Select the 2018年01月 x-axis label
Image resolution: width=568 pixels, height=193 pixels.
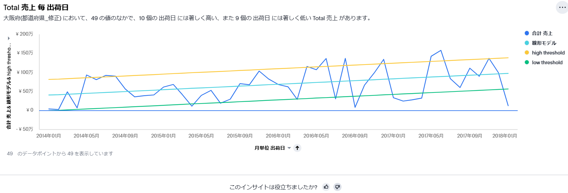click(505, 136)
